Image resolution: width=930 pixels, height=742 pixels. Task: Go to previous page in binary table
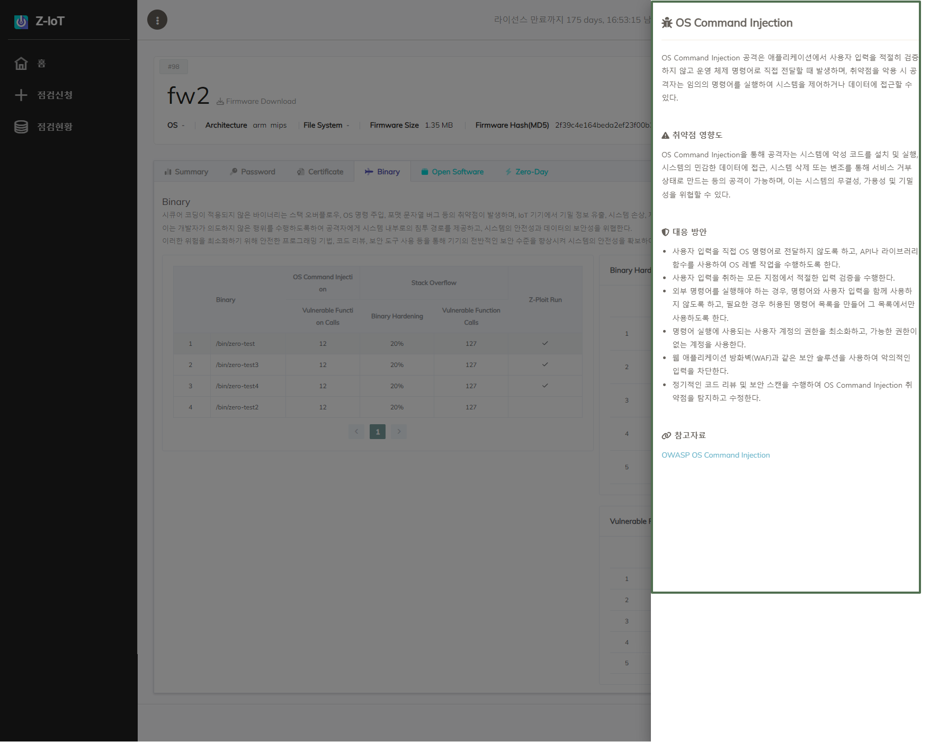click(x=356, y=432)
